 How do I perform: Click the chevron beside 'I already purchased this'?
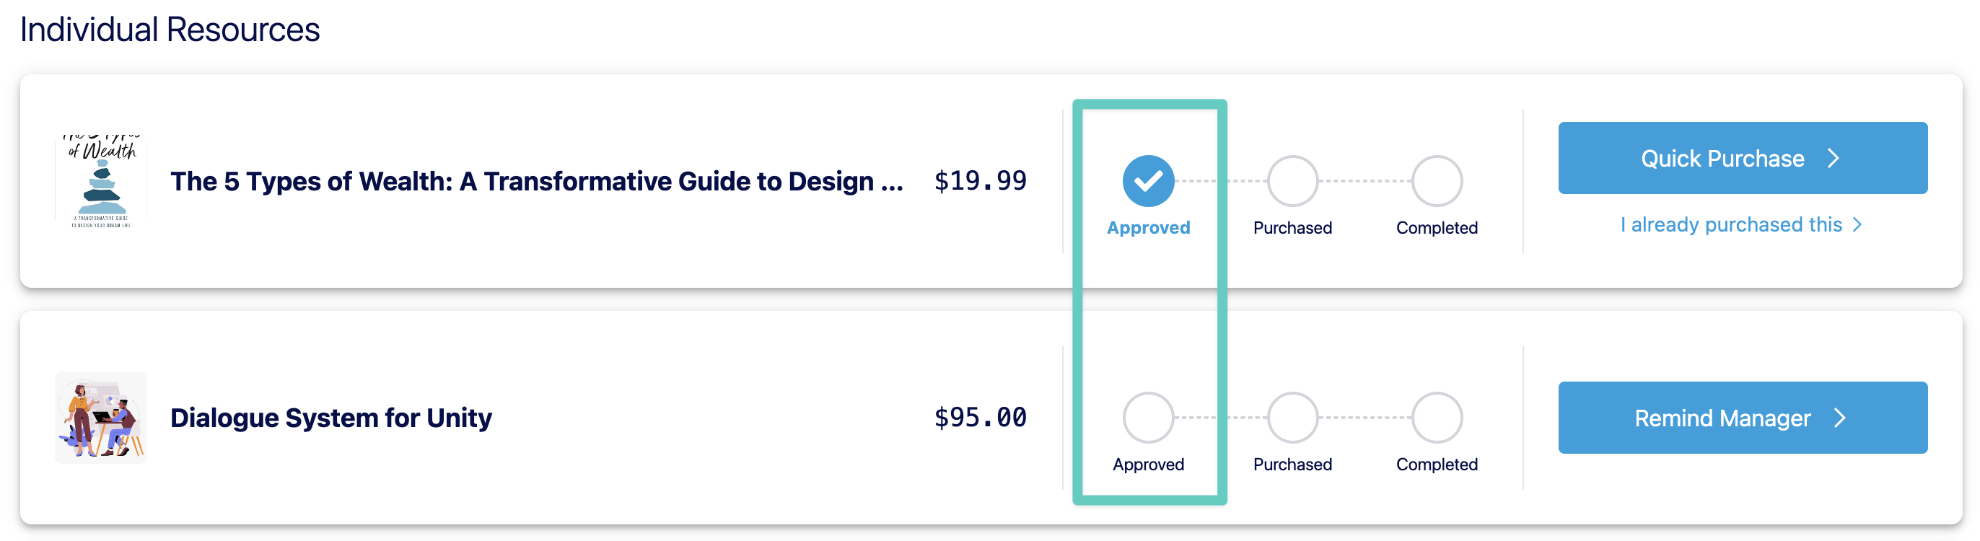[1857, 224]
